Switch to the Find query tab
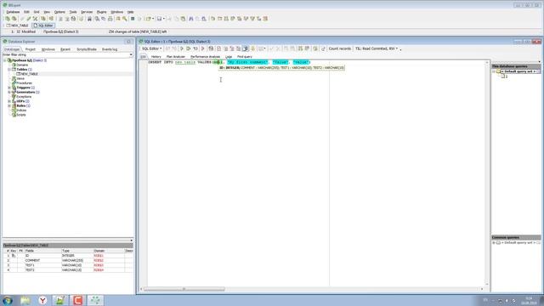The width and height of the screenshot is (544, 306). [x=245, y=57]
